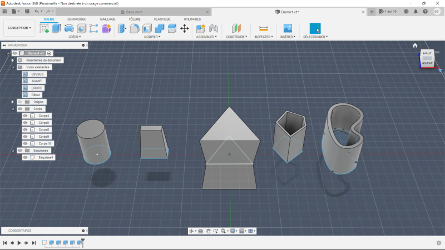445x250 pixels.
Task: Click the HAUT face of the ViewCube
Action: (427, 53)
